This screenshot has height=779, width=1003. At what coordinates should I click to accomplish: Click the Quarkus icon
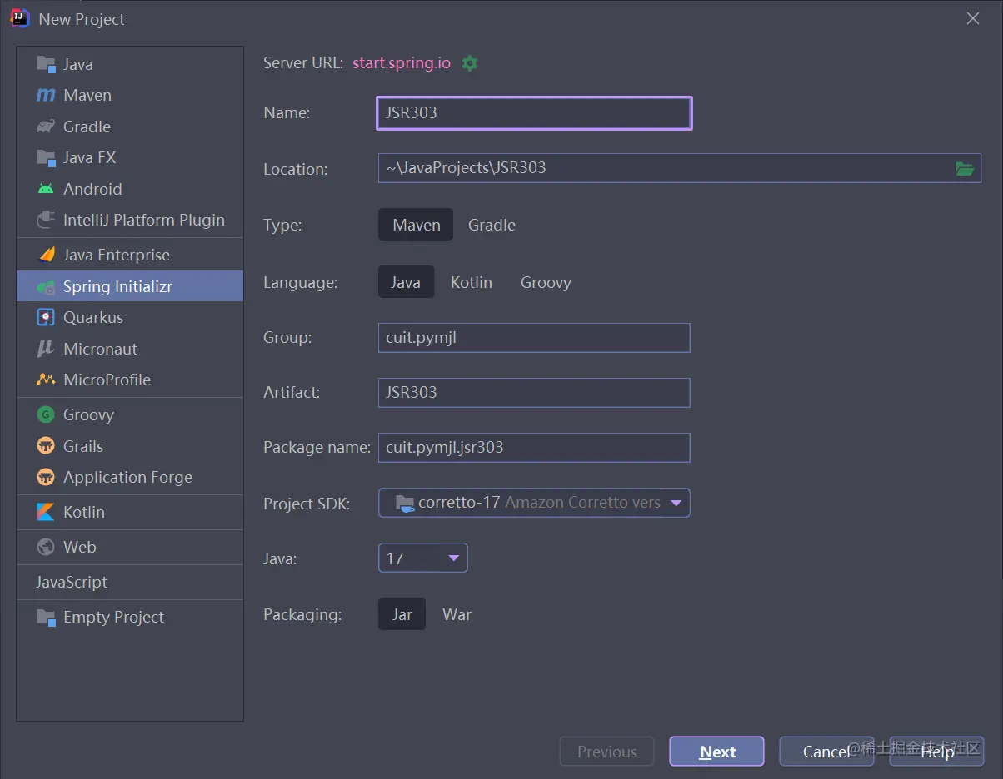(x=46, y=317)
